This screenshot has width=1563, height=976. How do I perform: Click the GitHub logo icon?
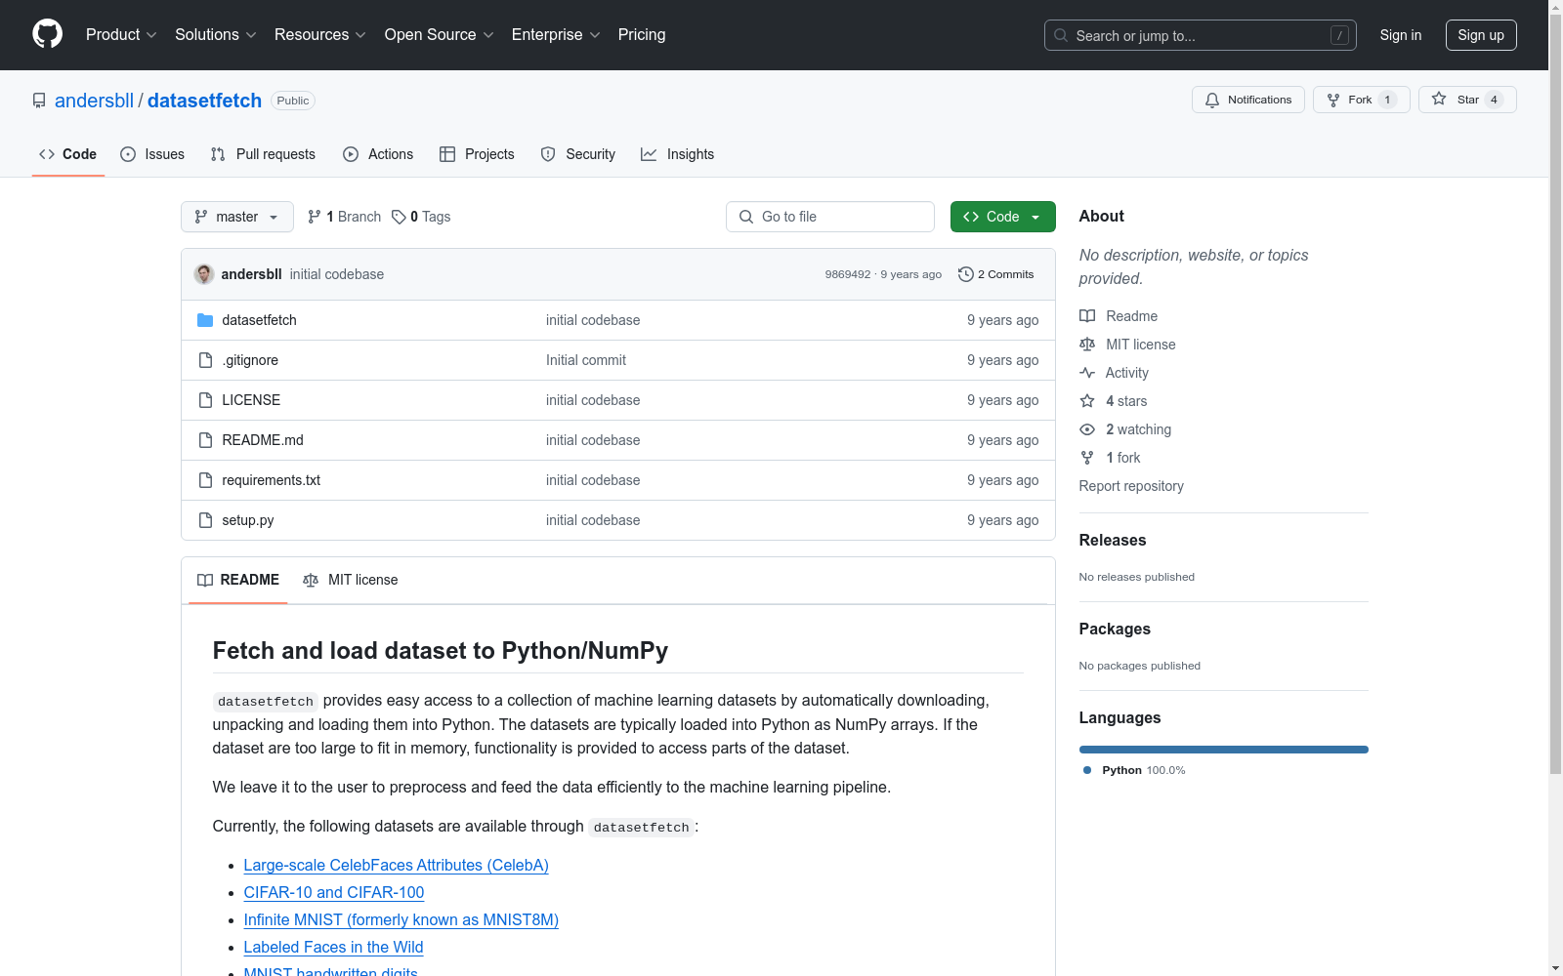pyautogui.click(x=47, y=34)
